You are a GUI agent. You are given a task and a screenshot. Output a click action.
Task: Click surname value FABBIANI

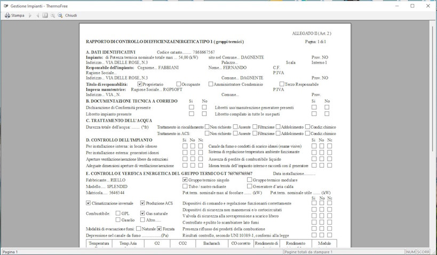pos(168,67)
